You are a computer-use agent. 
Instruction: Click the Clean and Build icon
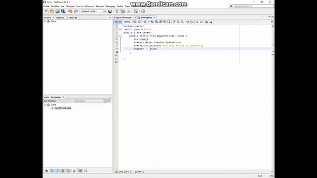123,11
